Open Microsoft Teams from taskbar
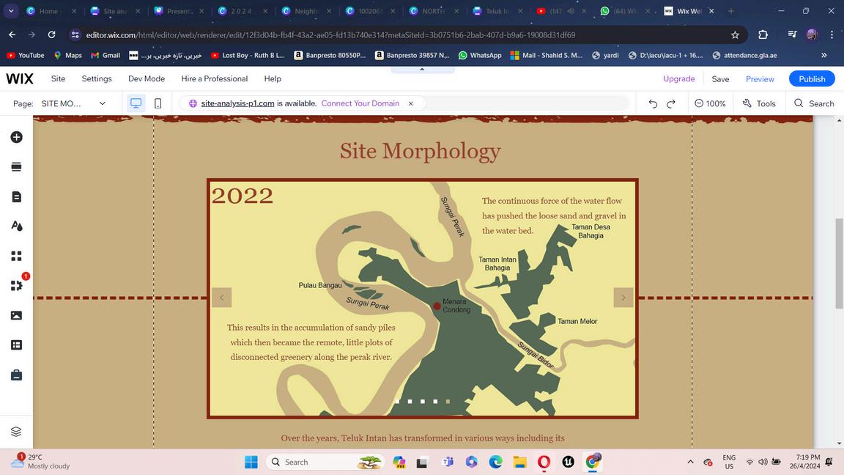 448,462
